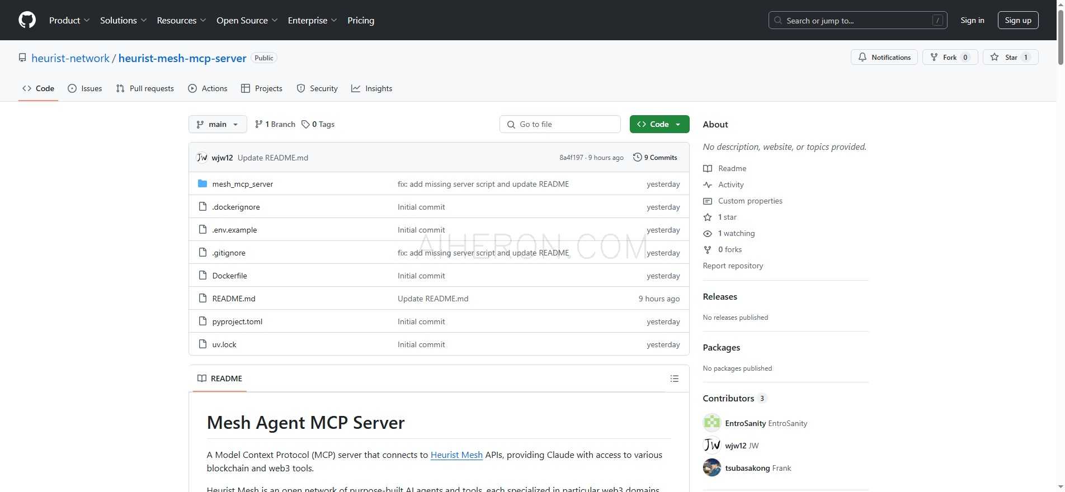Click the 9 Commits history link
The height and width of the screenshot is (492, 1065).
point(655,158)
